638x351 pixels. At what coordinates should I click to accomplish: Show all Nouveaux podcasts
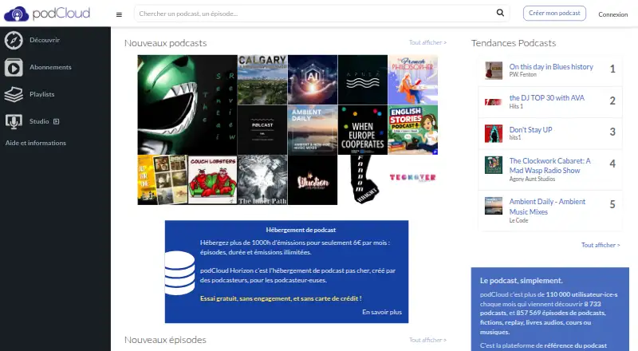[427, 42]
